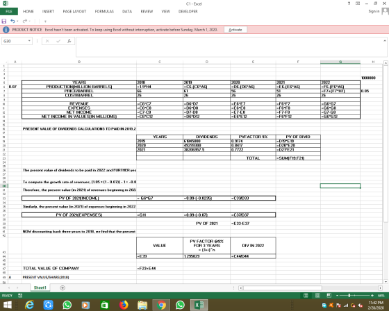Open the Windows Start button
Screen dimensions: 389x311
click(8, 305)
